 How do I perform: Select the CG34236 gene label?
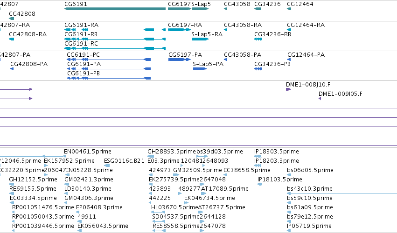pyautogui.click(x=267, y=4)
